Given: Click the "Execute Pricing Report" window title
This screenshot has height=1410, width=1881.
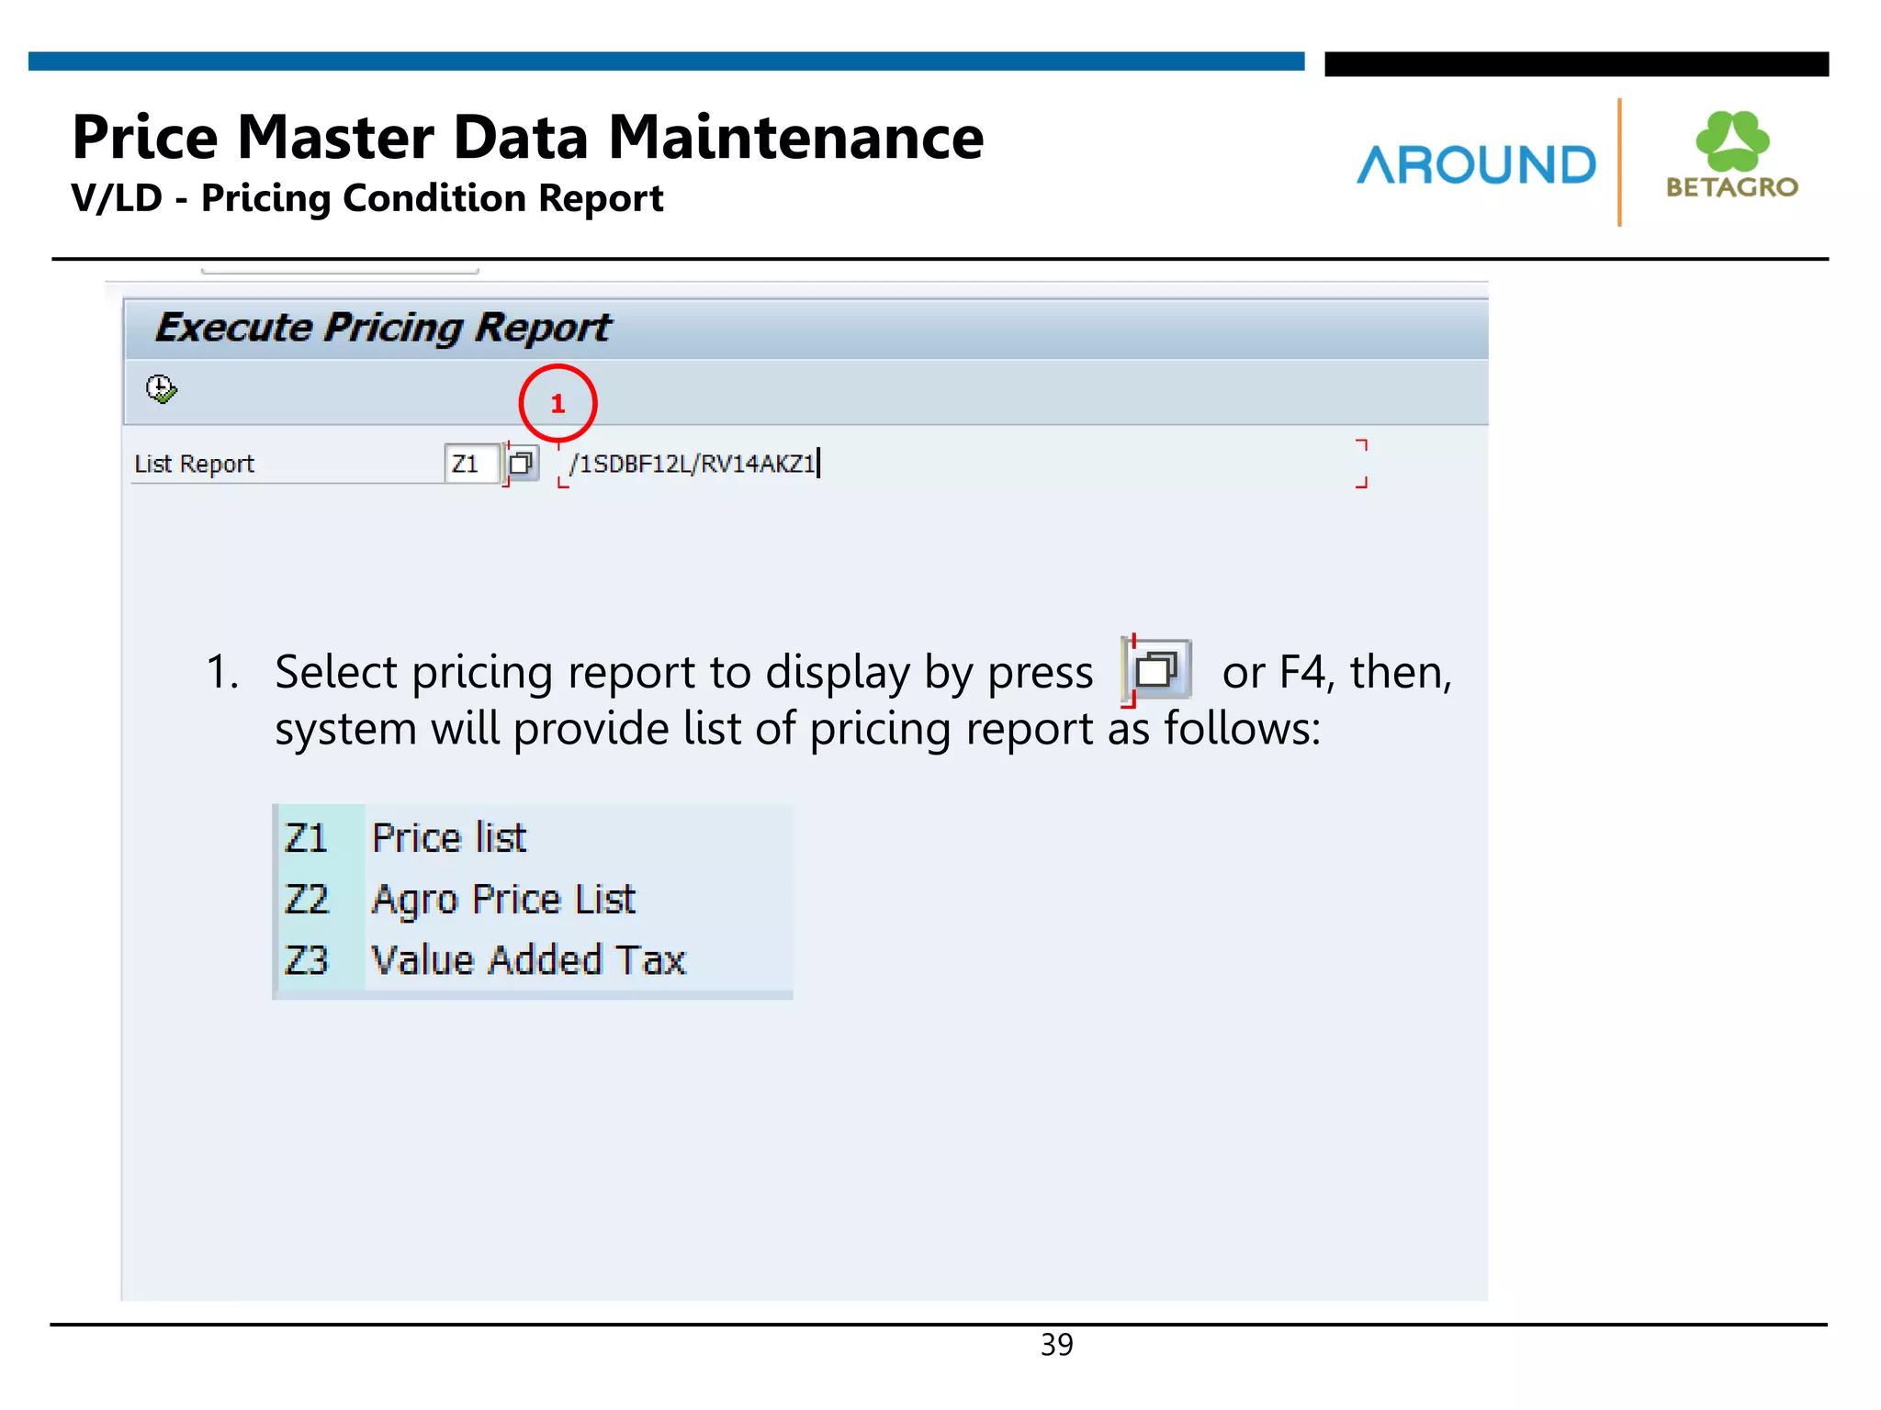Looking at the screenshot, I should 382,328.
